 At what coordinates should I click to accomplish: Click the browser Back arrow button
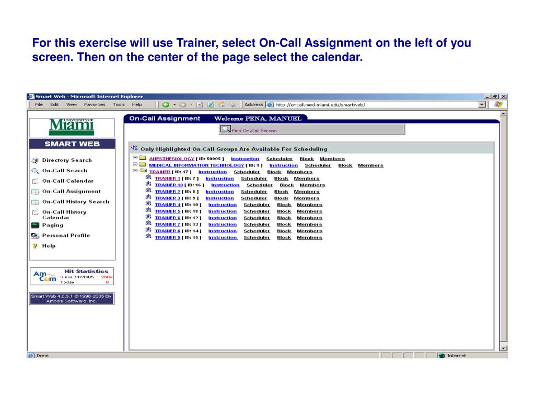pos(166,104)
